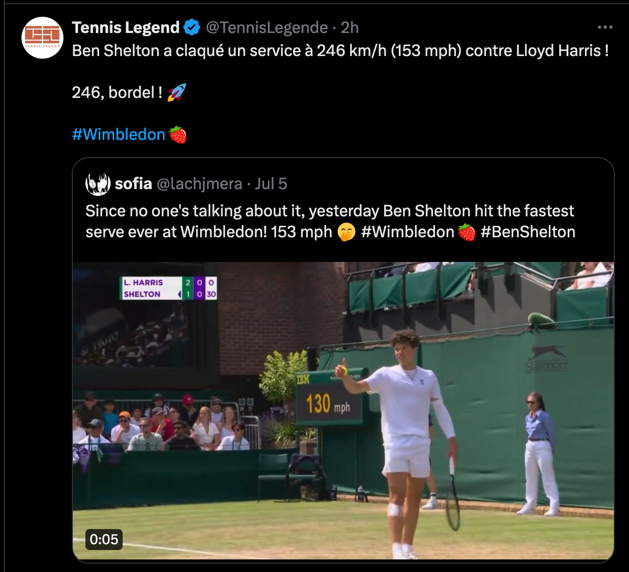This screenshot has width=629, height=572.
Task: Open the blue #Wimbledon hashtag
Action: coord(118,135)
